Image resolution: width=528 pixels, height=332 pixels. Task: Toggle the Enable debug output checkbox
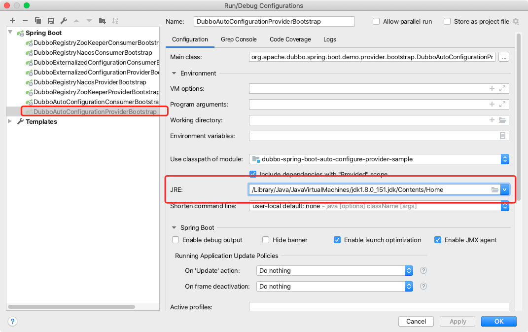(x=176, y=240)
